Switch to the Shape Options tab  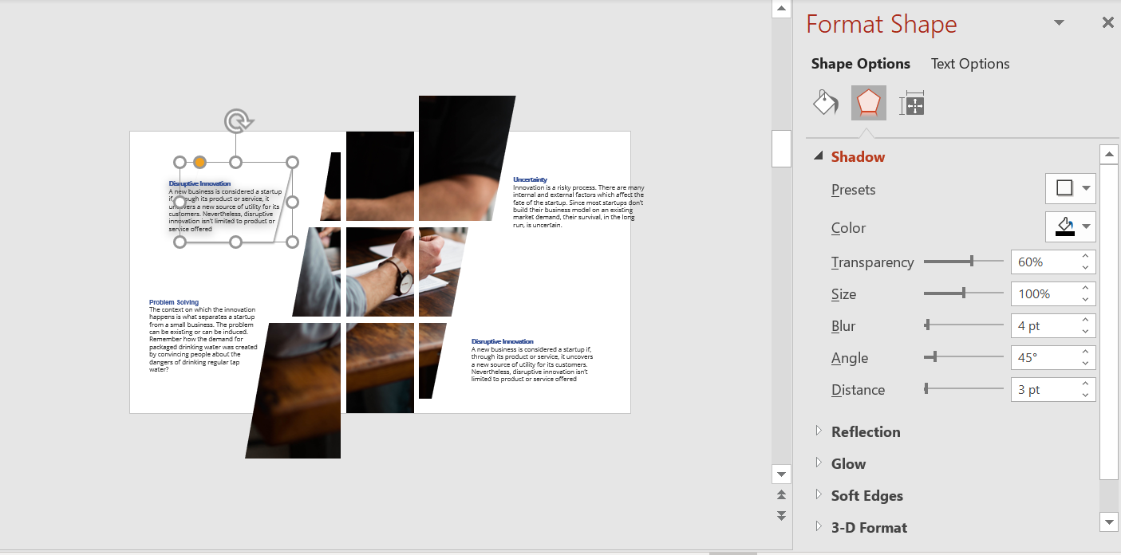point(860,64)
